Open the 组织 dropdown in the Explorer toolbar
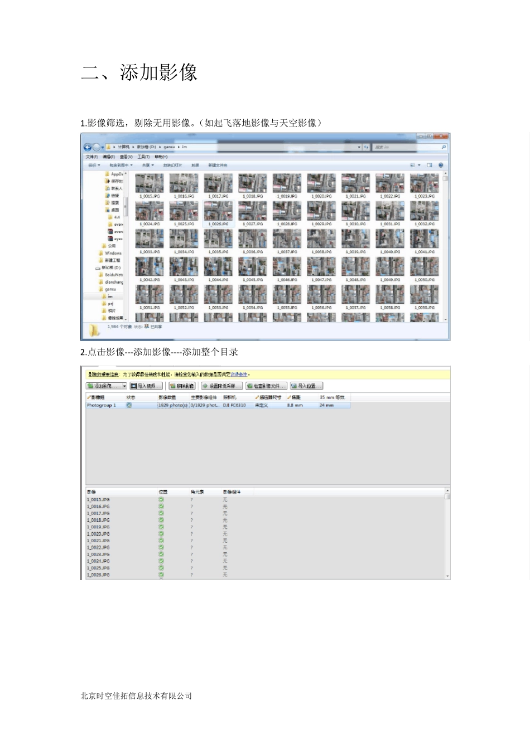 coord(94,165)
